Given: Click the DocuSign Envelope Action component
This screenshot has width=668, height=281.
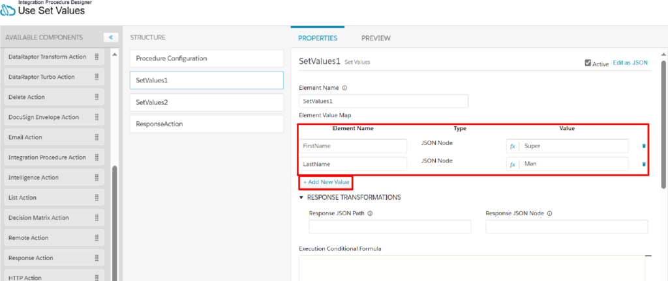Looking at the screenshot, I should pos(54,117).
